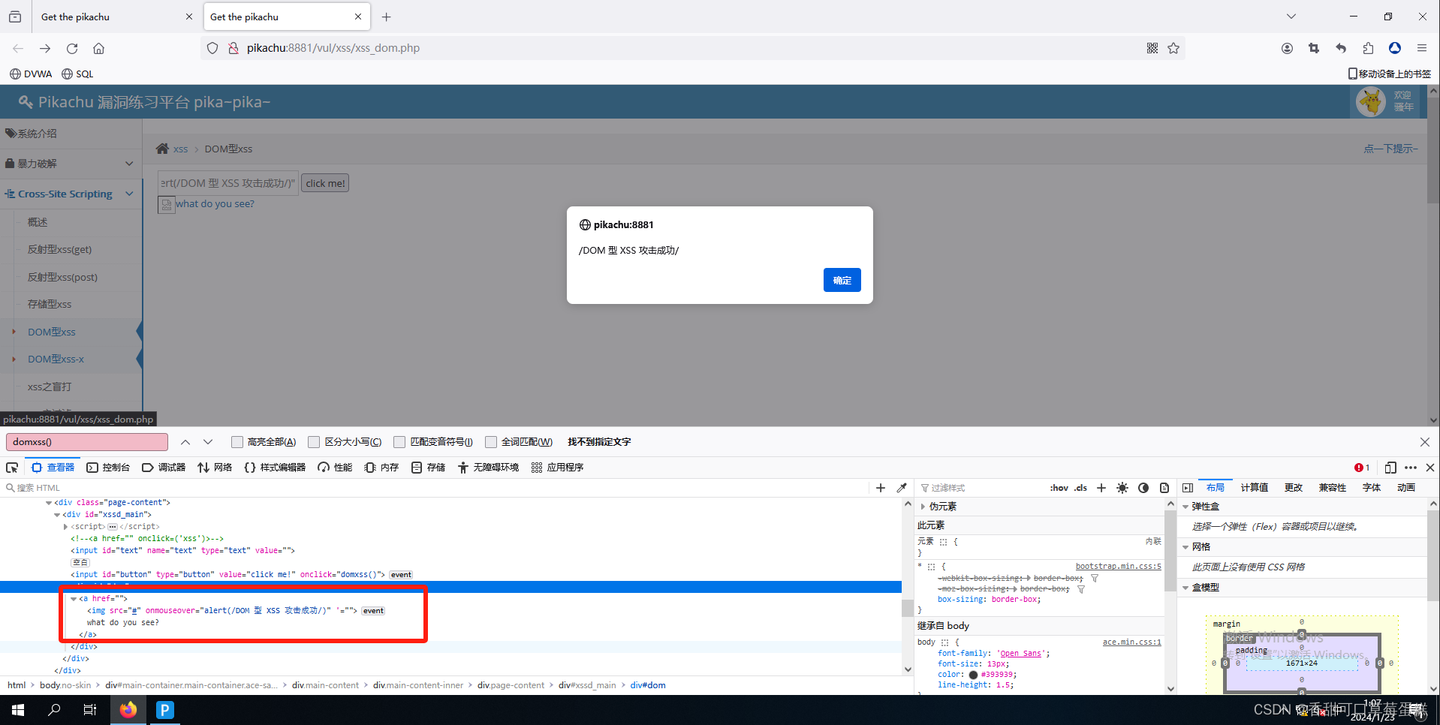
Task: Click the red error count indicator
Action: click(x=1362, y=468)
